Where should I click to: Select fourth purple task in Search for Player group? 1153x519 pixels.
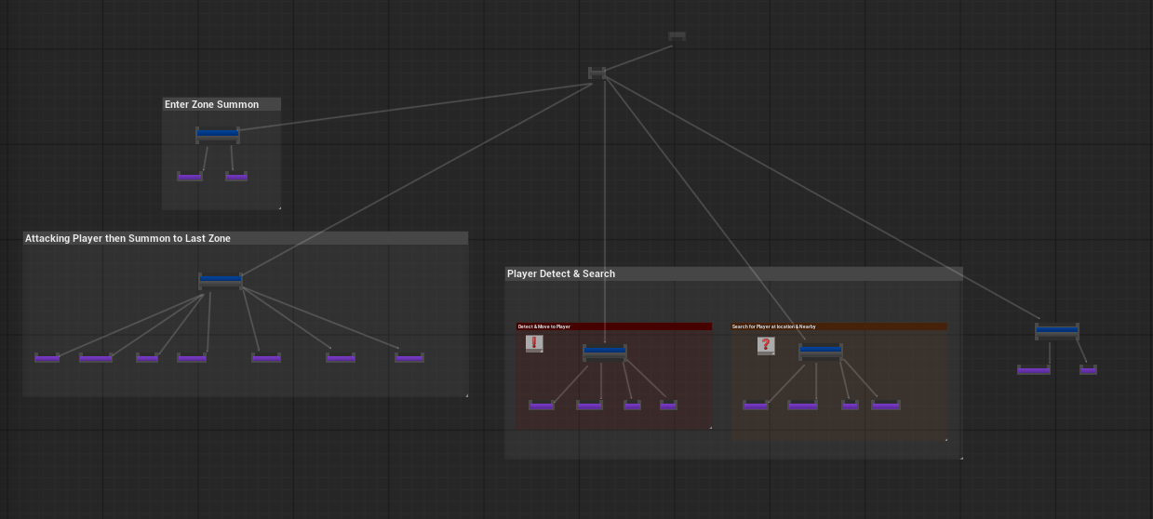click(886, 406)
